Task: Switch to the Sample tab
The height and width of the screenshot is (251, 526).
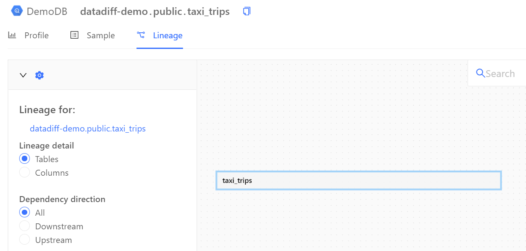Action: tap(101, 35)
